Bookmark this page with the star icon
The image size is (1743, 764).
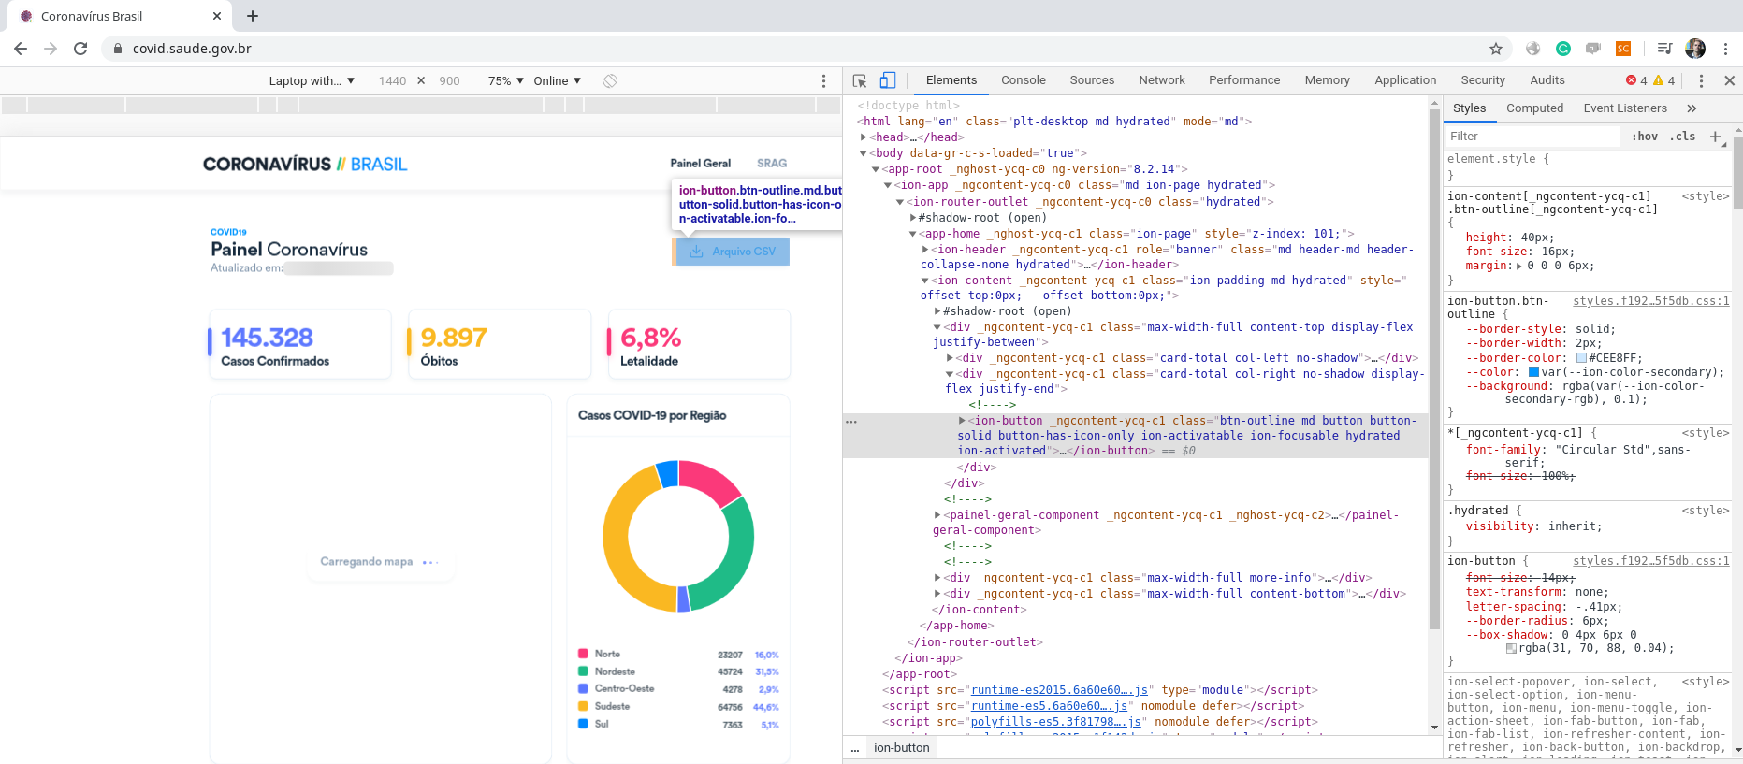pyautogui.click(x=1495, y=49)
